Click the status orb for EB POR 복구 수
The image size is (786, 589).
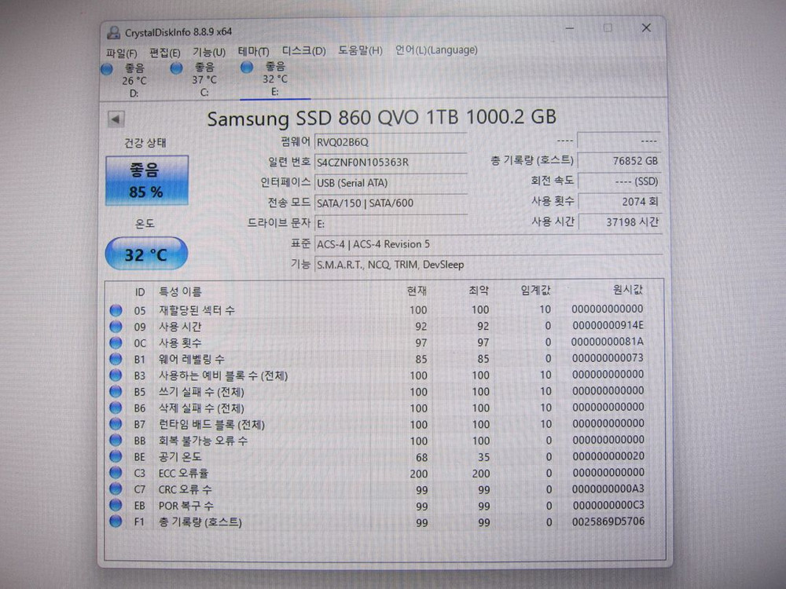116,505
